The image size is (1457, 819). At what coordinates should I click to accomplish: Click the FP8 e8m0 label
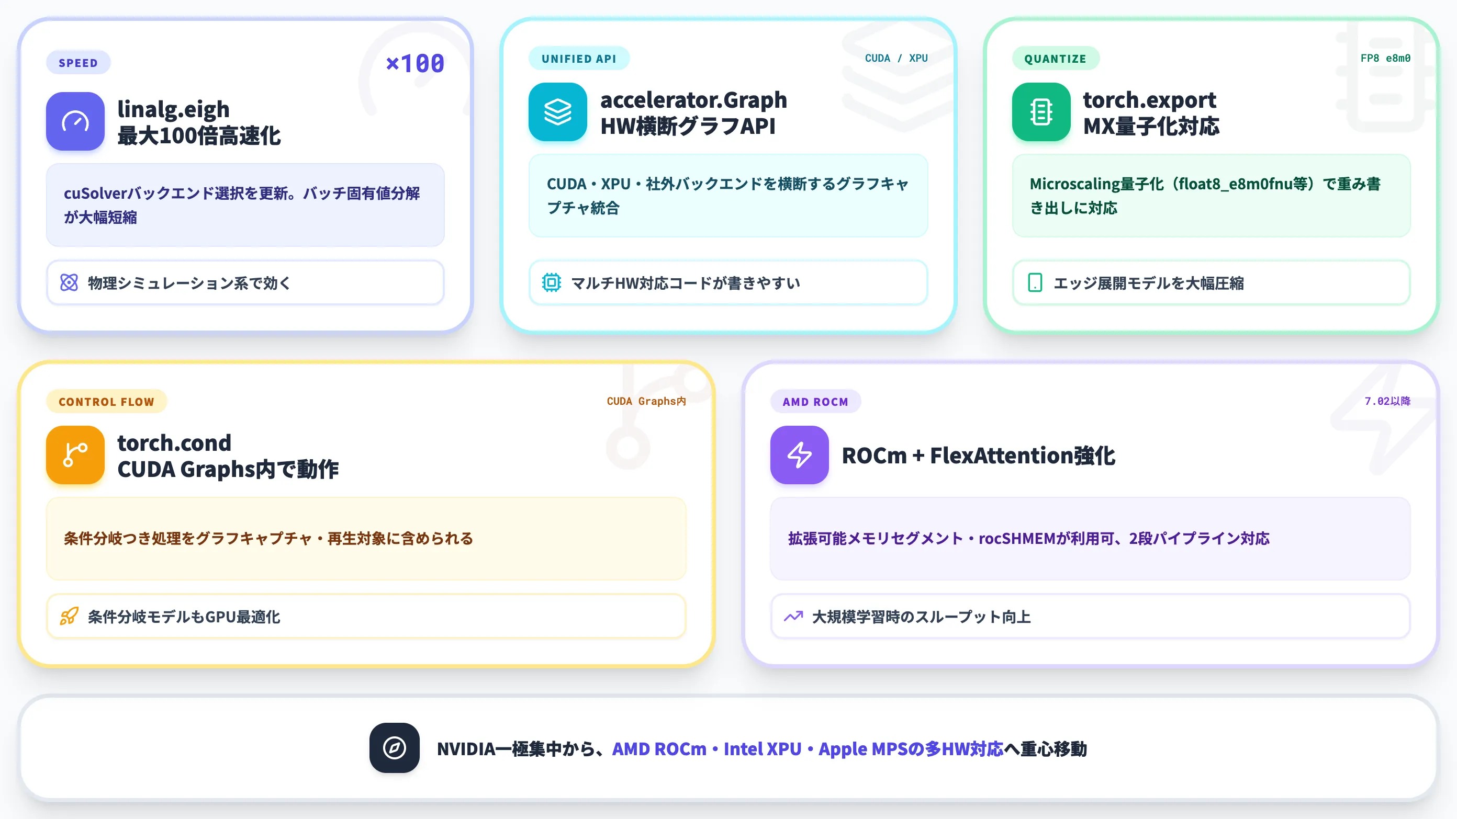coord(1386,58)
